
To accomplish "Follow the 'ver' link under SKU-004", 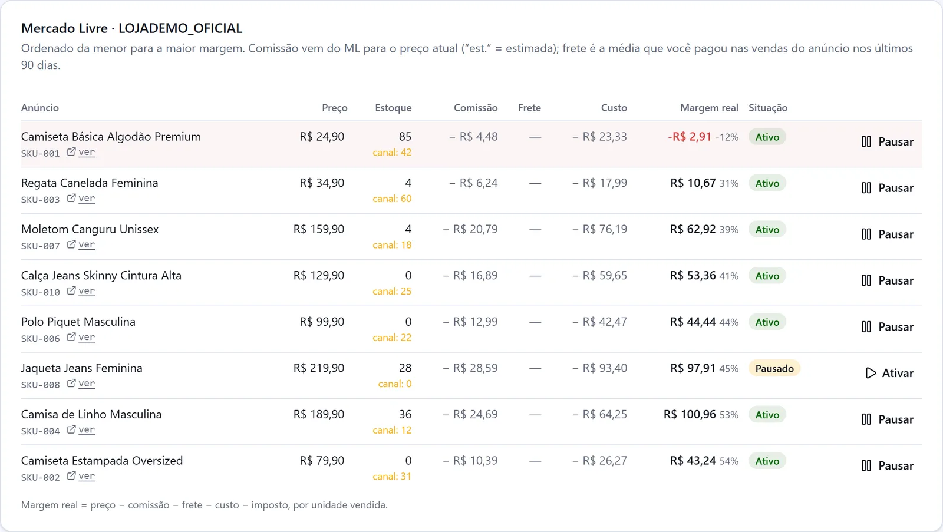I will pos(87,430).
